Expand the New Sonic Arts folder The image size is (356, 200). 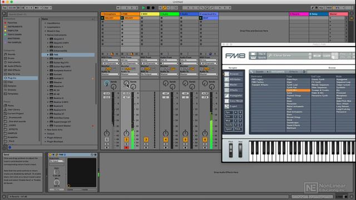pos(46,129)
